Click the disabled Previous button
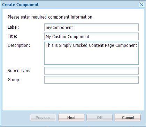The height and width of the screenshot is (127, 146). coord(43,118)
